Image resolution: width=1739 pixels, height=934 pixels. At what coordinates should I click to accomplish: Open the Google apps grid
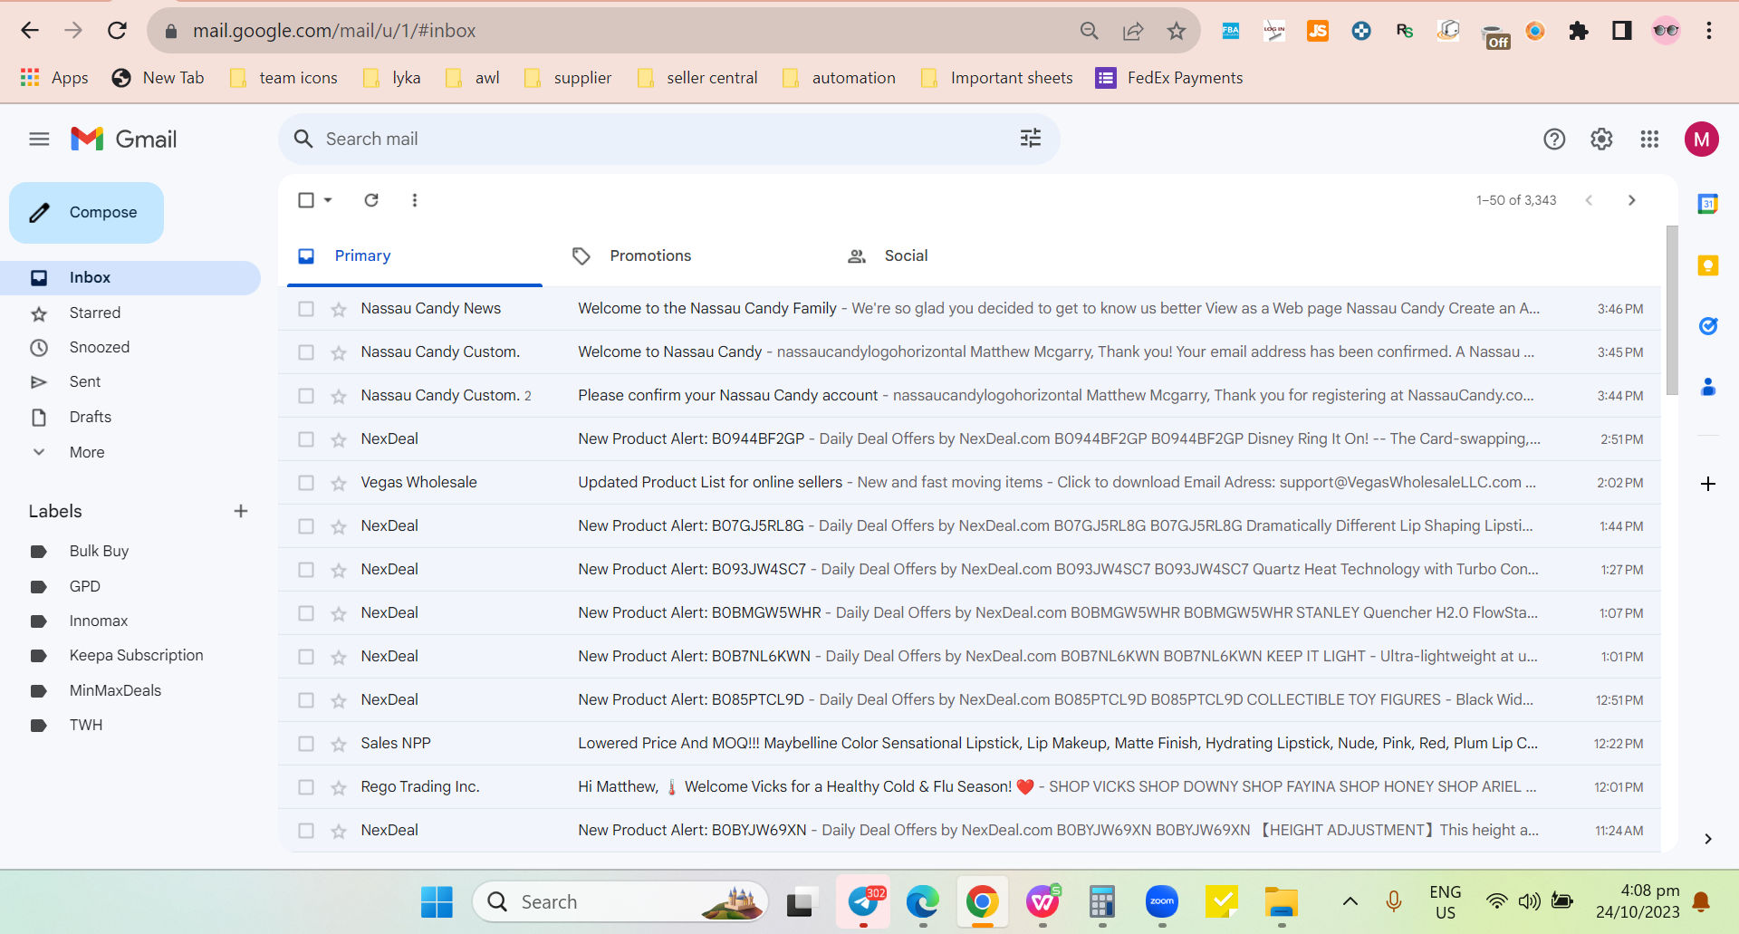click(1649, 139)
